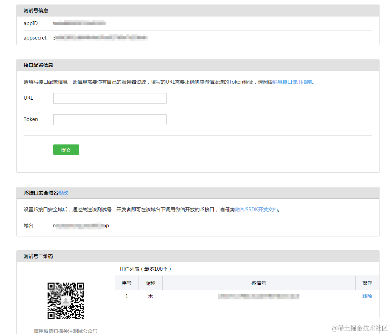Image resolution: width=390 pixels, height=334 pixels.
Task: Click the 测试号信息 section header
Action: point(198,10)
